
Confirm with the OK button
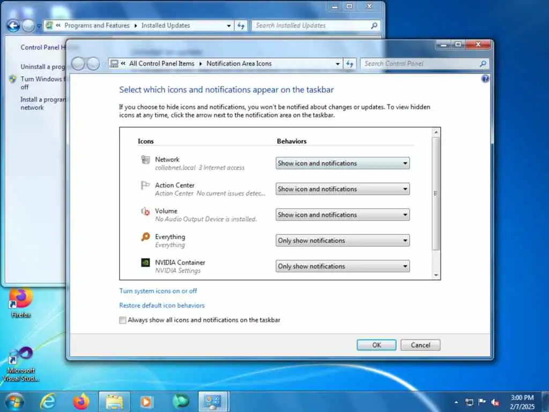[x=376, y=345]
